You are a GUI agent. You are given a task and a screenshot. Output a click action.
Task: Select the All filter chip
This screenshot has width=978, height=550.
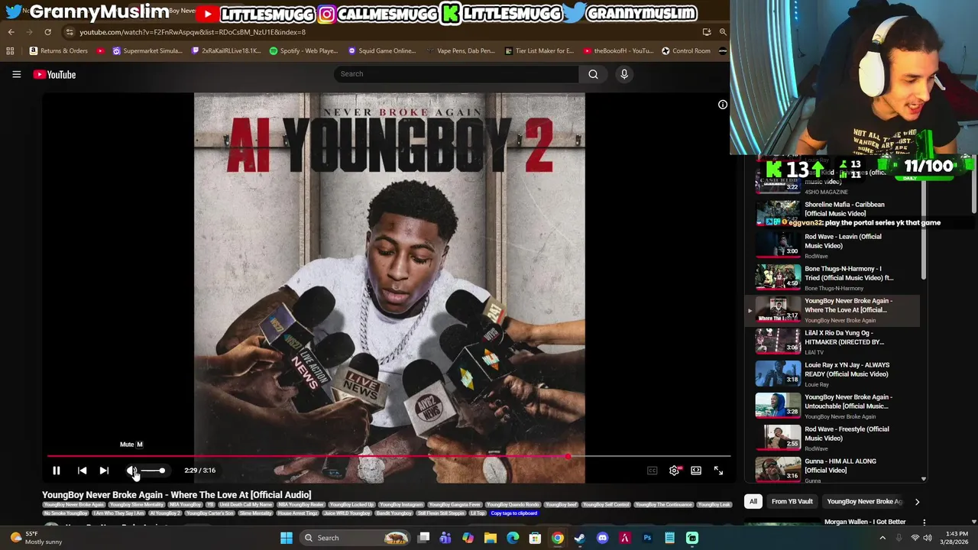(x=753, y=502)
